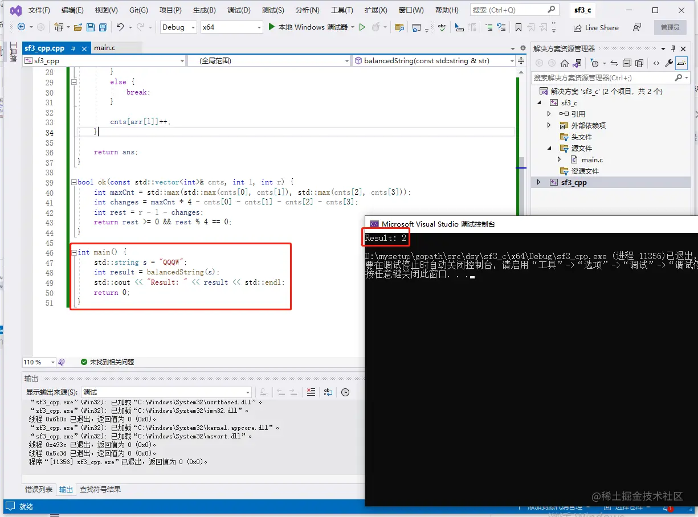Switch views icon in Solution Explorer toolbar

click(577, 63)
